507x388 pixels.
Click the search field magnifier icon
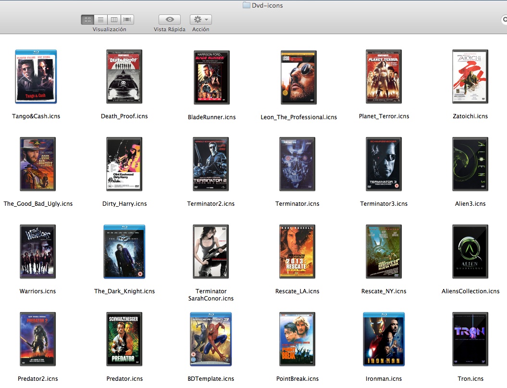tap(505, 20)
